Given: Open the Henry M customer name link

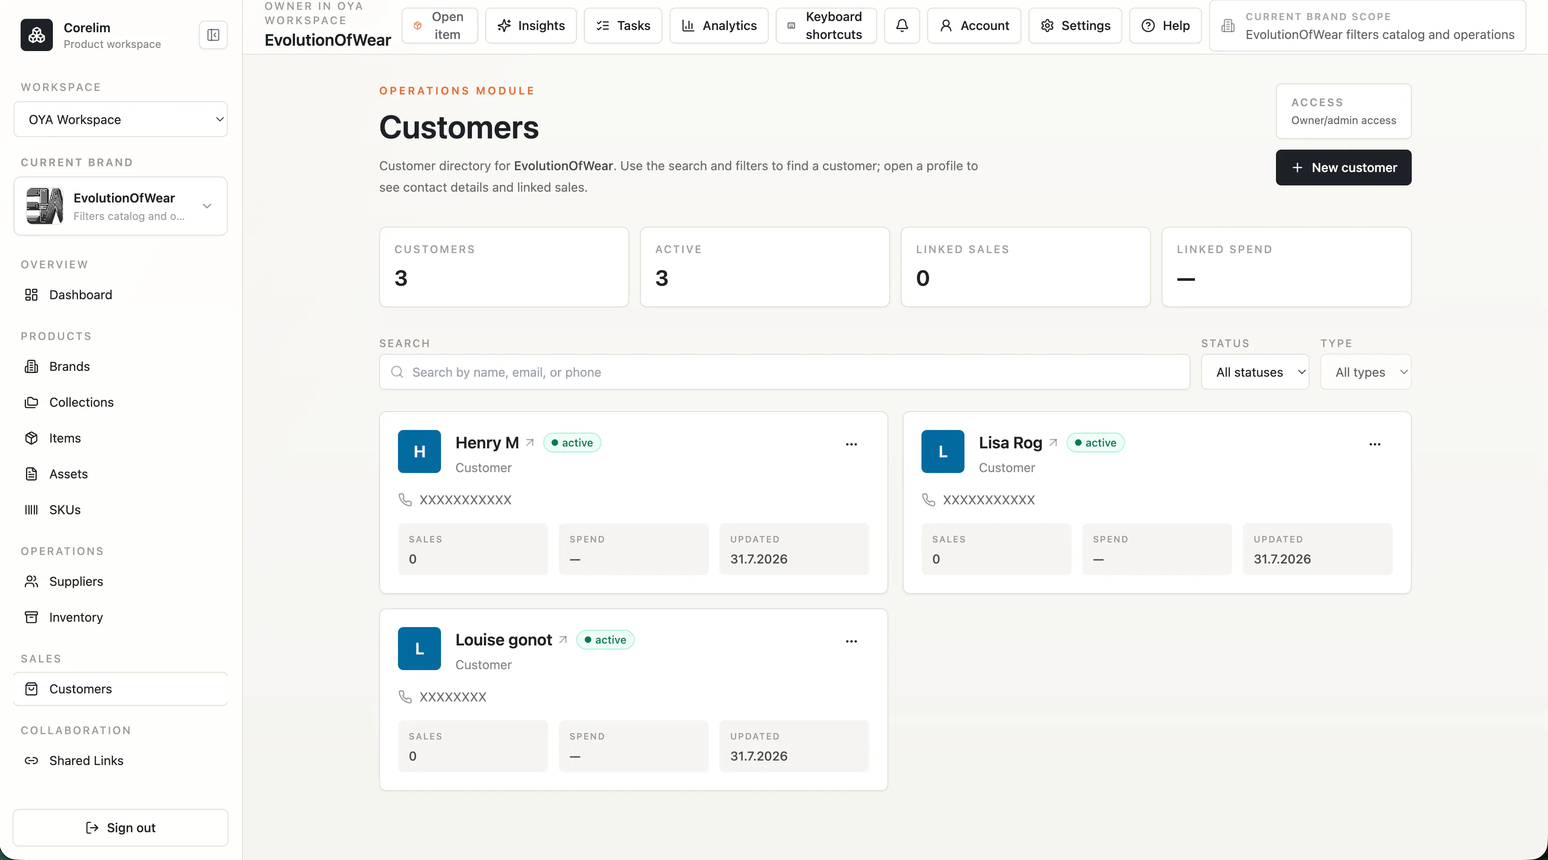Looking at the screenshot, I should [487, 443].
